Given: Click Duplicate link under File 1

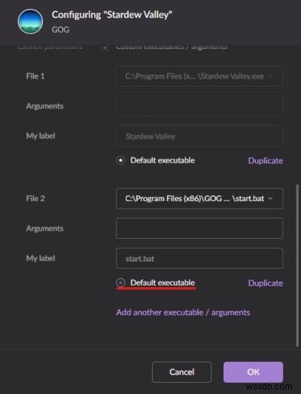Looking at the screenshot, I should pyautogui.click(x=266, y=160).
